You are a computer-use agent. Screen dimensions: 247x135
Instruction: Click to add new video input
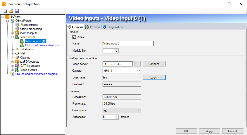(44, 45)
